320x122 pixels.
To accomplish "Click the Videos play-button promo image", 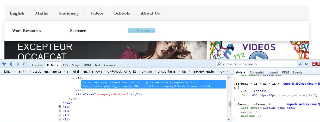I will [x=259, y=50].
